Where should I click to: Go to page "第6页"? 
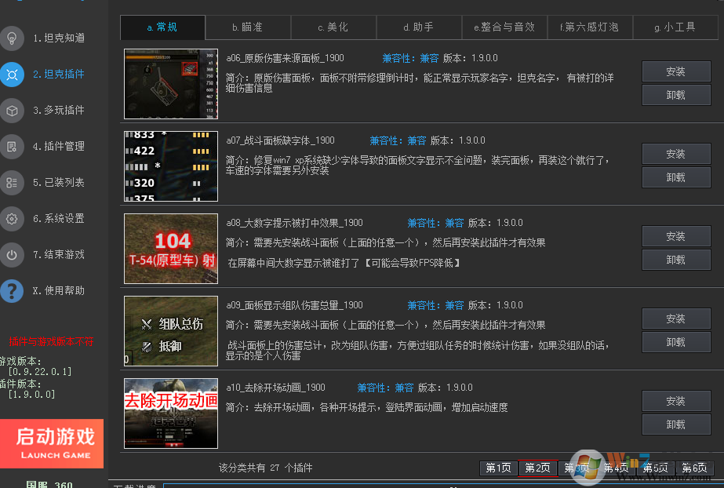[x=693, y=468]
